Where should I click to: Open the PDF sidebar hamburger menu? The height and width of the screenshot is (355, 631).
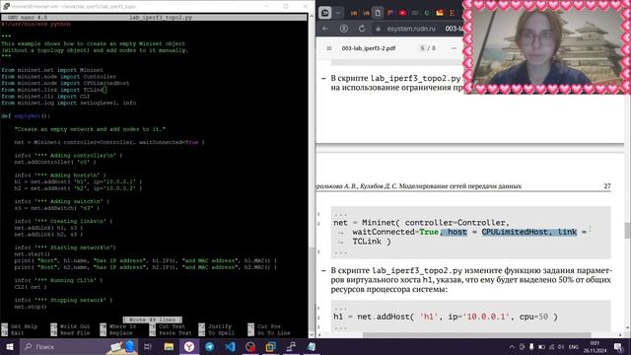pyautogui.click(x=328, y=48)
